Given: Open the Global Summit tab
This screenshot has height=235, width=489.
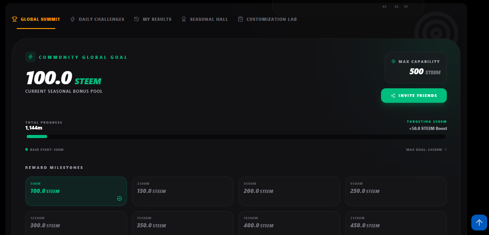Looking at the screenshot, I should (x=36, y=19).
